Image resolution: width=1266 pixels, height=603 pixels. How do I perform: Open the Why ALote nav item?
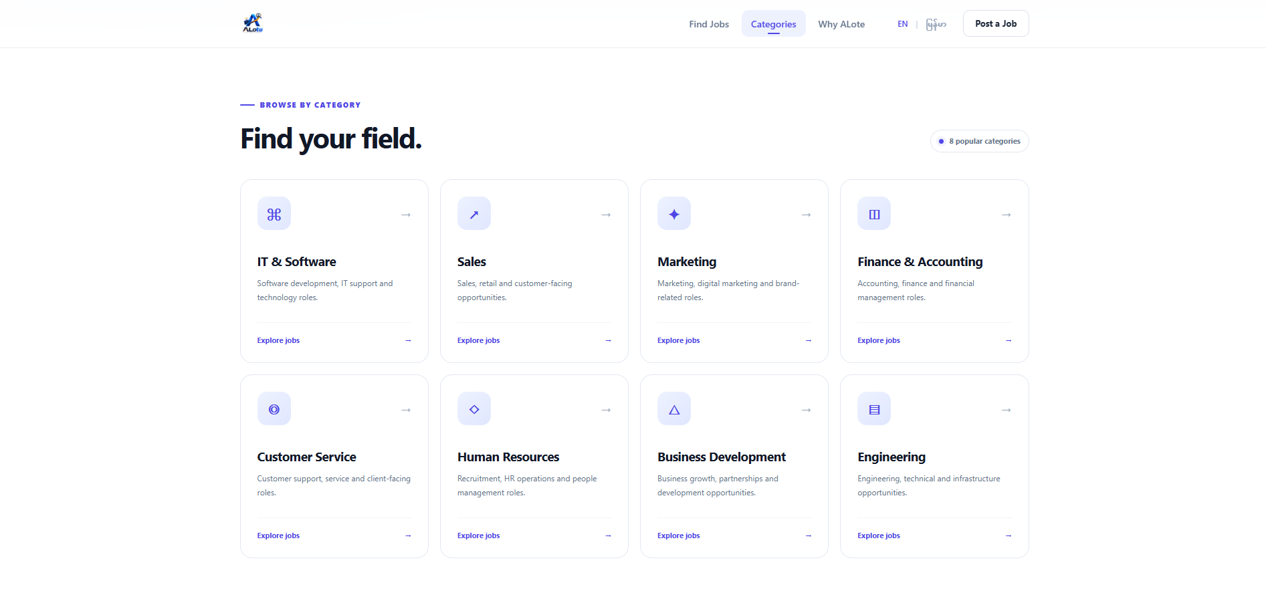pyautogui.click(x=841, y=24)
